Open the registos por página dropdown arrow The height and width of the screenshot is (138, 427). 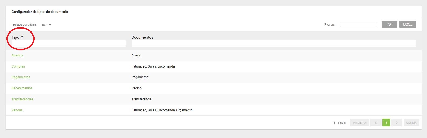coord(50,25)
